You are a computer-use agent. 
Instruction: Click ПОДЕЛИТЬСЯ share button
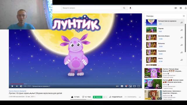tap(116, 97)
